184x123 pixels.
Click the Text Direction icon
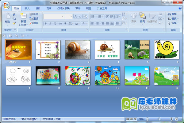click(124, 14)
